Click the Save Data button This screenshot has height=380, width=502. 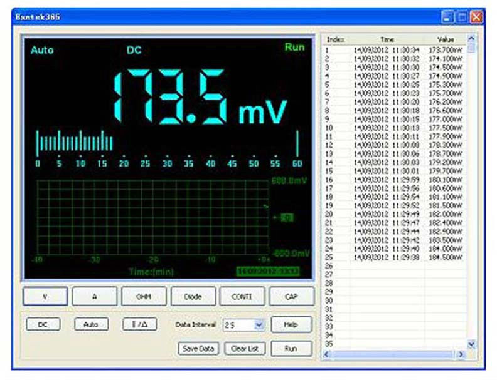pyautogui.click(x=198, y=348)
